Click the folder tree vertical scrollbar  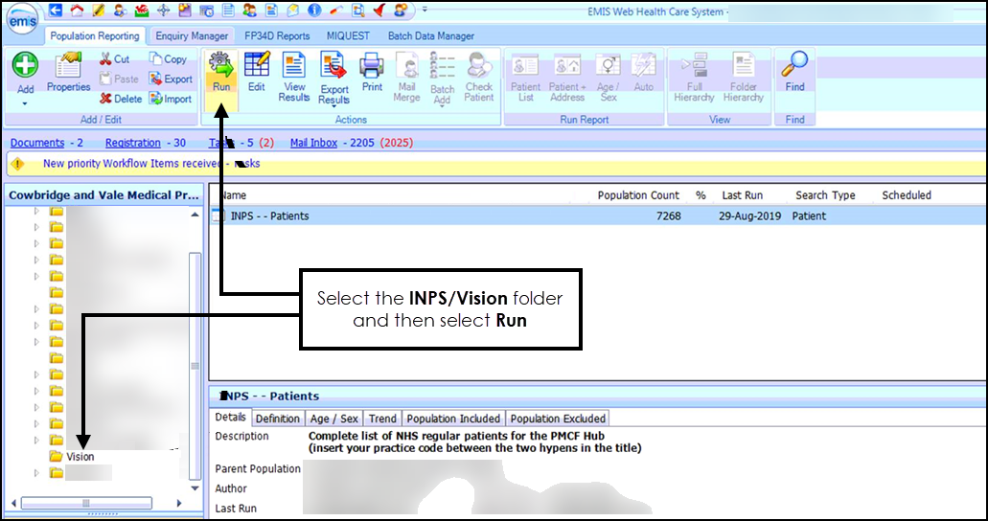tap(195, 364)
